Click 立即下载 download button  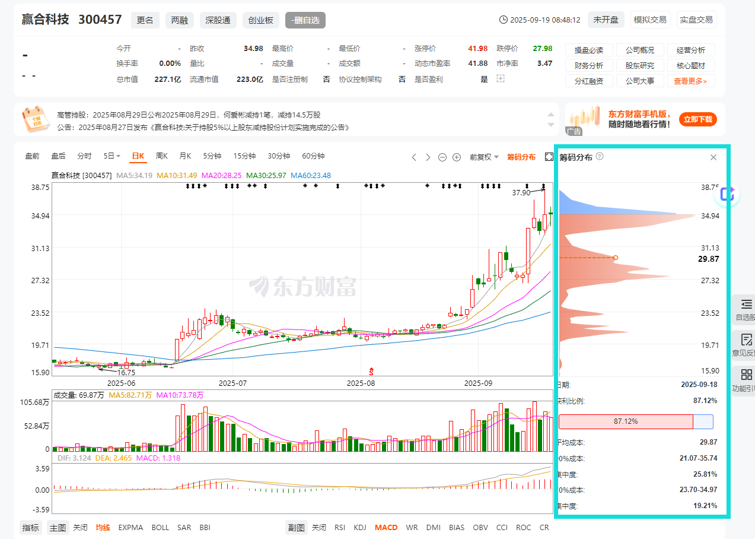click(698, 119)
